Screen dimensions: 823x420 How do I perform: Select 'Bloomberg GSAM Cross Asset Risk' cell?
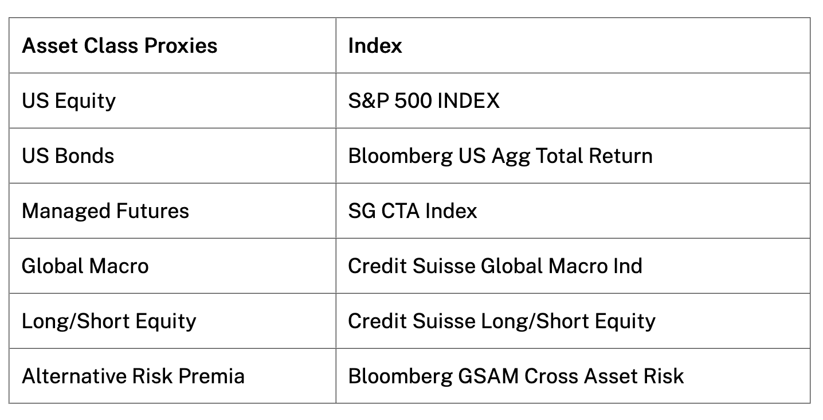click(x=516, y=376)
